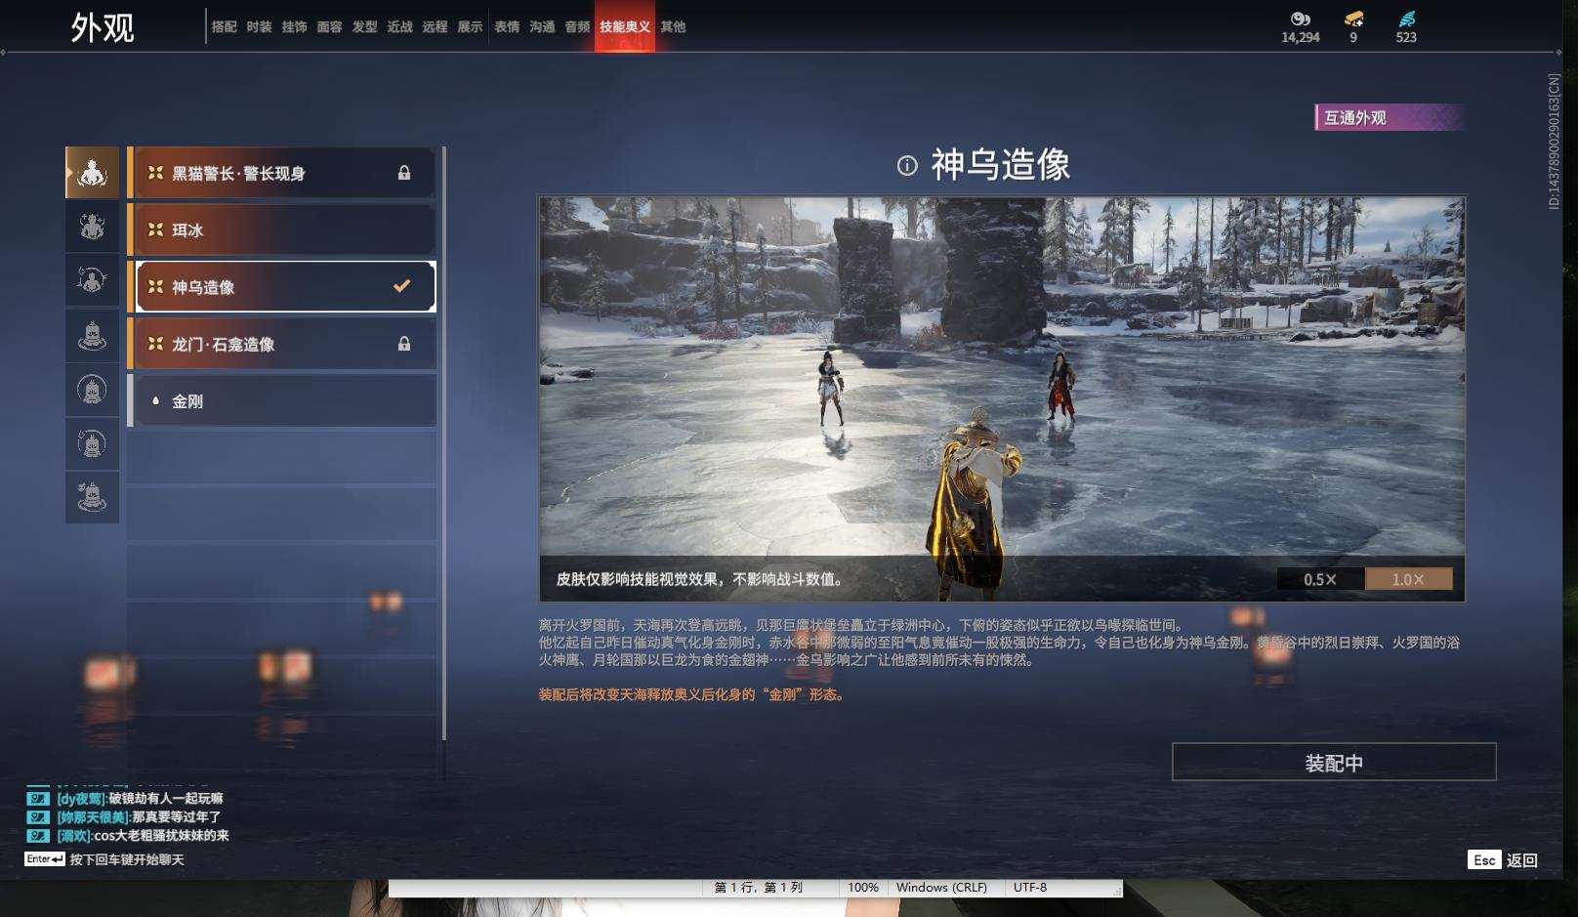Screen dimensions: 1578x917
Task: Open the 其他 tab
Action: 673,26
